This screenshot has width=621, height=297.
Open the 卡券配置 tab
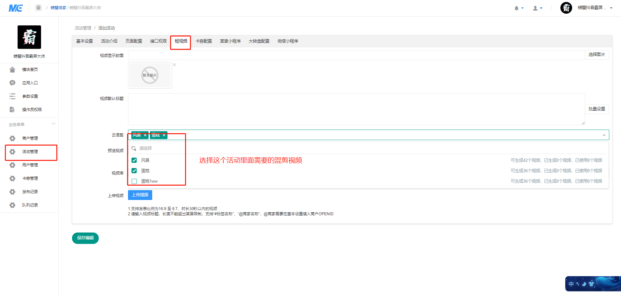pyautogui.click(x=204, y=41)
